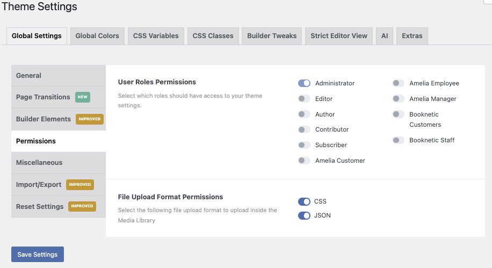Enable Booknetic Customers role toggle
This screenshot has width=492, height=268.
(x=398, y=114)
